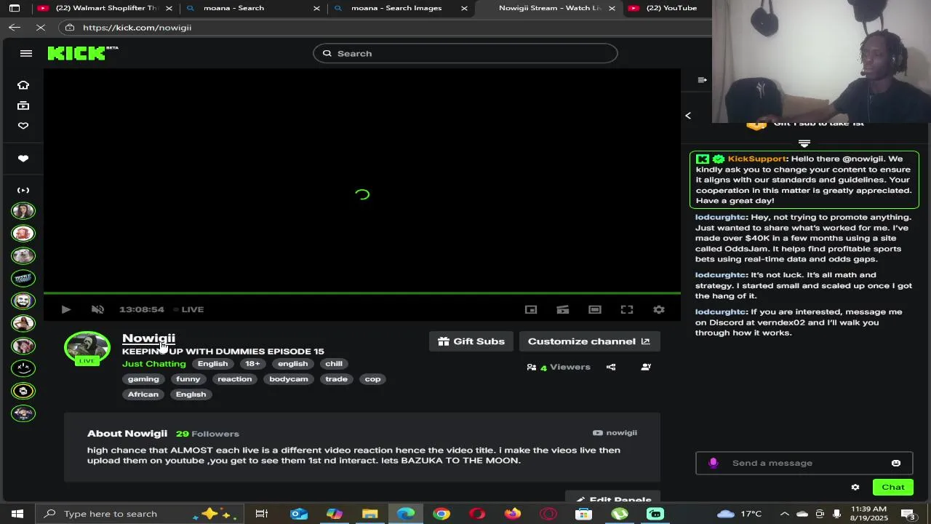Play the stream video
This screenshot has width=931, height=524.
point(65,309)
